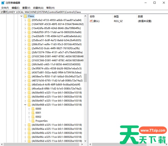This screenshot has width=168, height=146.
Task: Click folder icon of {05f5cfe2-4733-4950-a6bb-07aad01a3a84}
Action: point(29,20)
